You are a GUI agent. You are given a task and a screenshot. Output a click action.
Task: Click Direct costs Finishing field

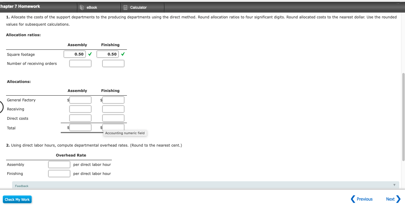coord(113,118)
